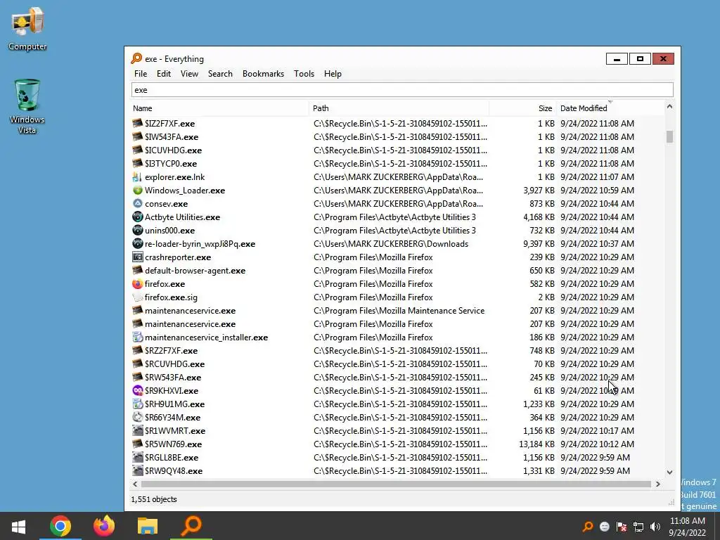Click the Everything app title icon
The width and height of the screenshot is (720, 540).
136,58
